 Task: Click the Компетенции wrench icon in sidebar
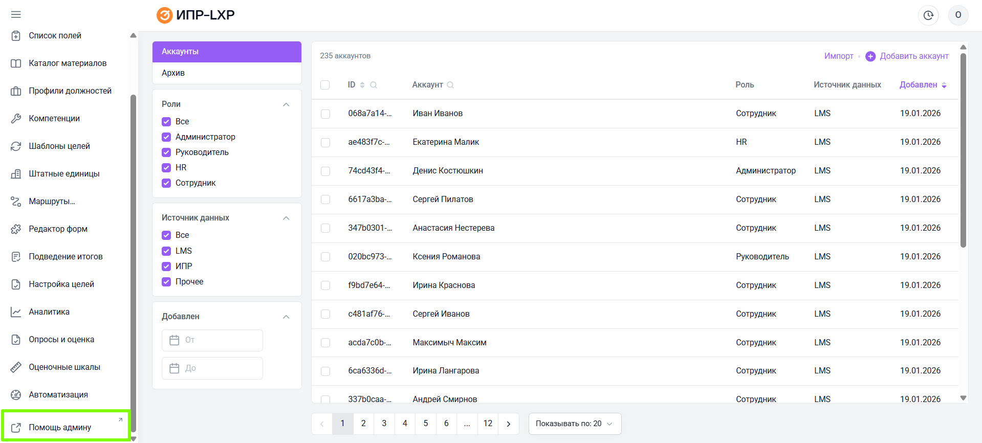16,119
